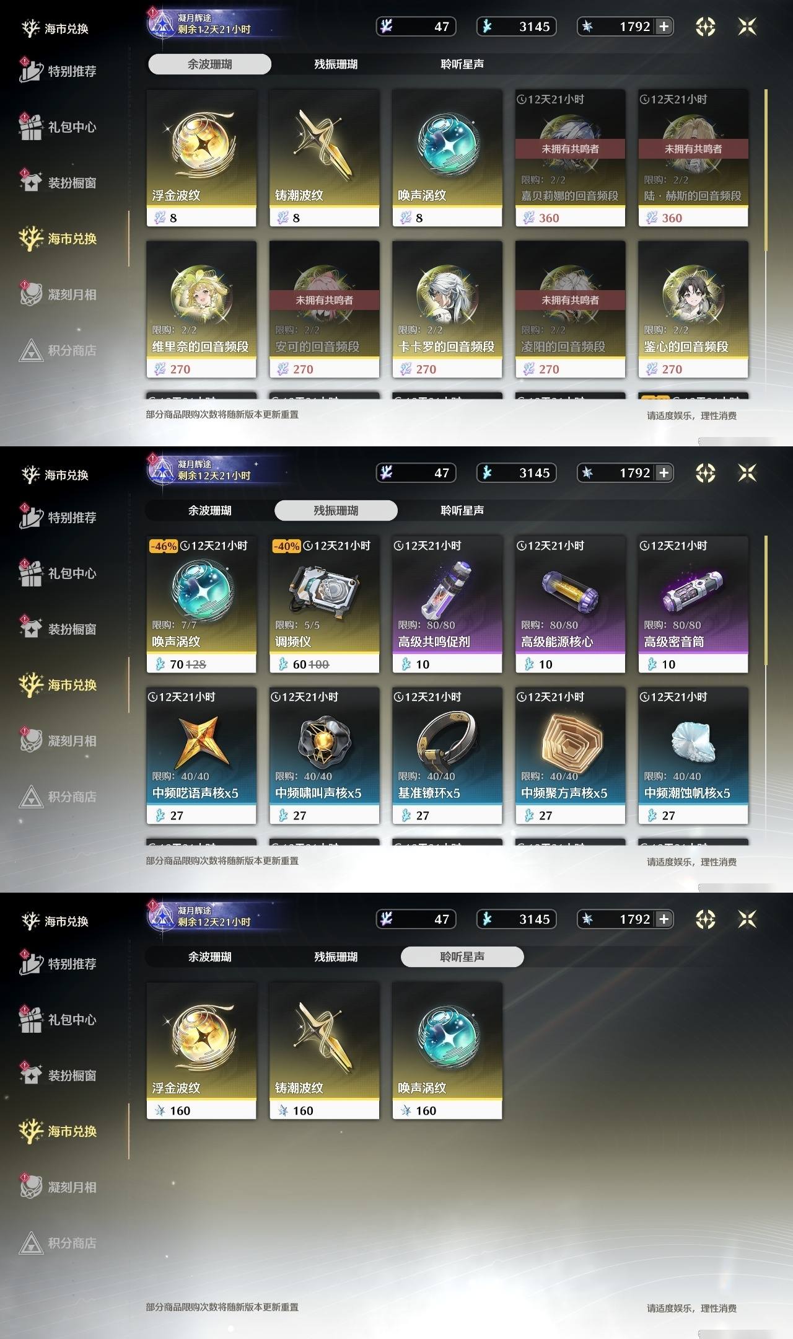Open the 中频呓语声核x5 star item

click(x=201, y=756)
